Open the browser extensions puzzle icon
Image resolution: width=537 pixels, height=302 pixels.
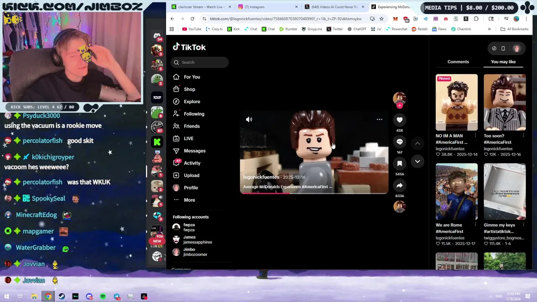(476, 18)
